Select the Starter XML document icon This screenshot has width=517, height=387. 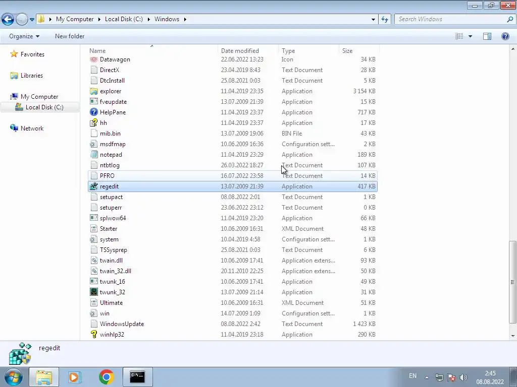coord(94,228)
